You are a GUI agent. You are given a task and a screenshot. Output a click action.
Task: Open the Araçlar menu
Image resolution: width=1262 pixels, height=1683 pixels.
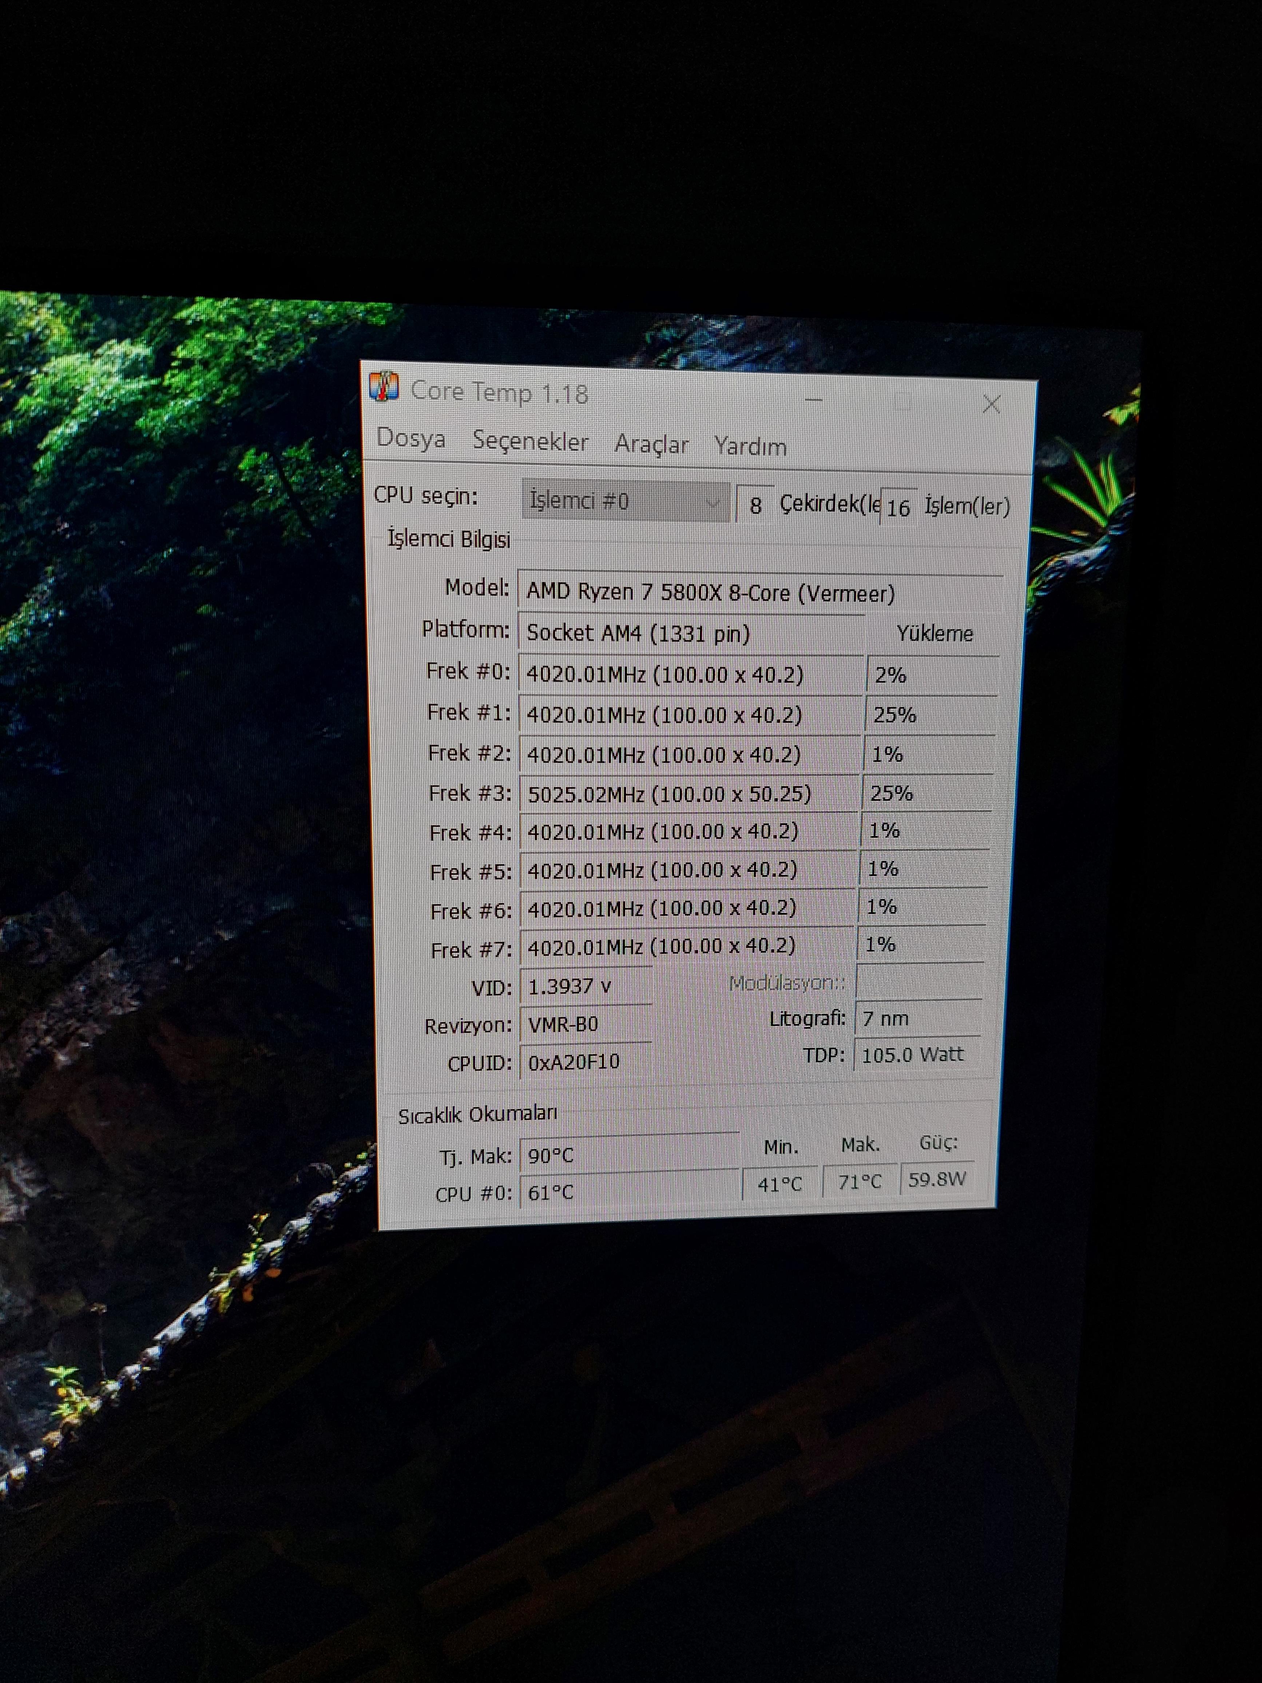651,444
